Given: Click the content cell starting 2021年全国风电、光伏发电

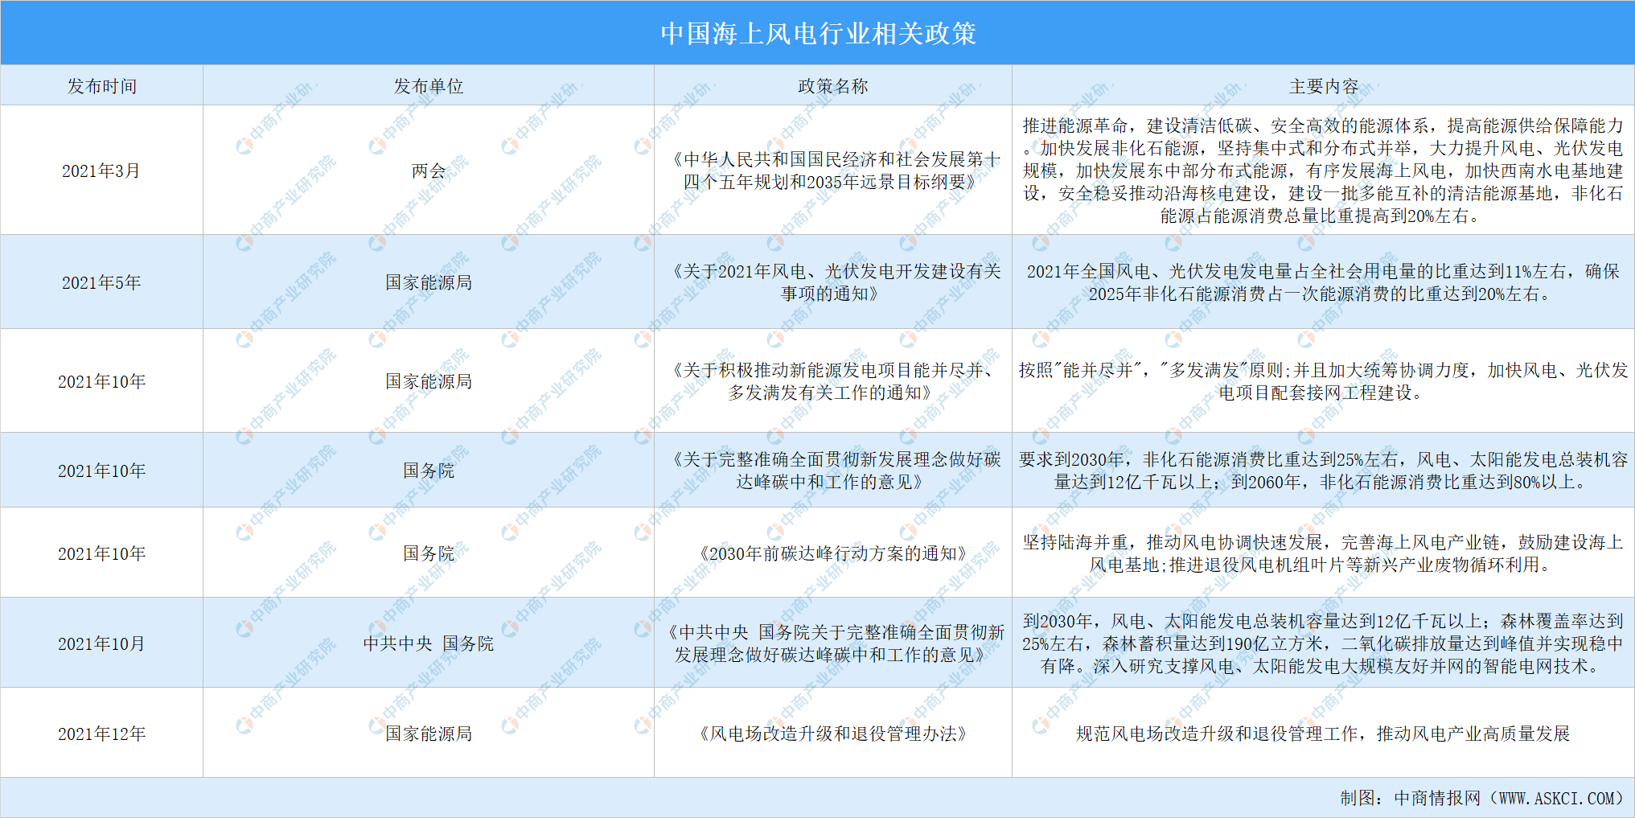Looking at the screenshot, I should click(1324, 282).
